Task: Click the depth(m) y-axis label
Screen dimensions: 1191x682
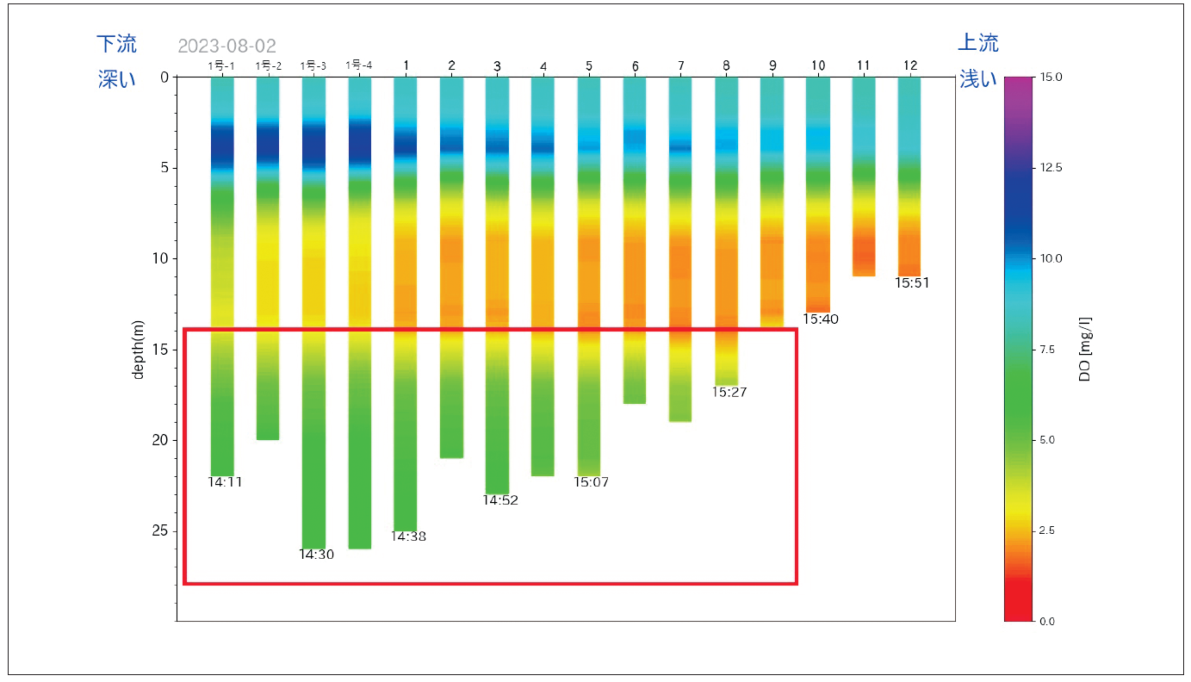Action: coord(138,349)
